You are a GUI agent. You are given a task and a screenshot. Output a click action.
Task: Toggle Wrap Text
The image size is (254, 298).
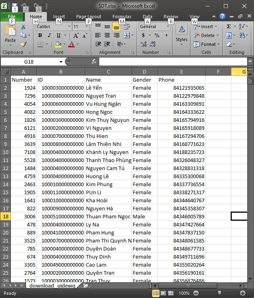coord(127,27)
